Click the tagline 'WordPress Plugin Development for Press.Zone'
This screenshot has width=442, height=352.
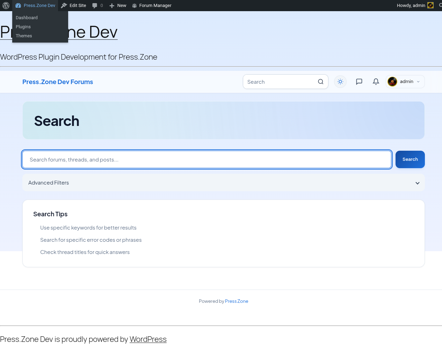point(79,57)
